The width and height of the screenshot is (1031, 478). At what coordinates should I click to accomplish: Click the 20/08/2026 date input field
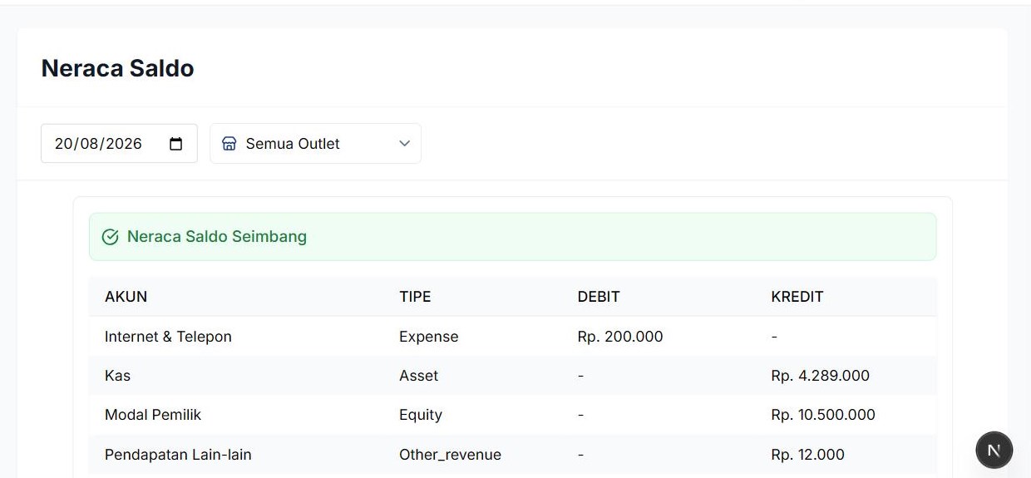(x=119, y=143)
